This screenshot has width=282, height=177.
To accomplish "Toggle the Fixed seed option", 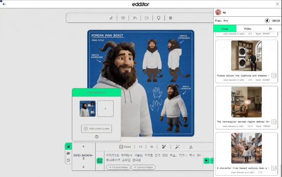I will tap(125, 147).
